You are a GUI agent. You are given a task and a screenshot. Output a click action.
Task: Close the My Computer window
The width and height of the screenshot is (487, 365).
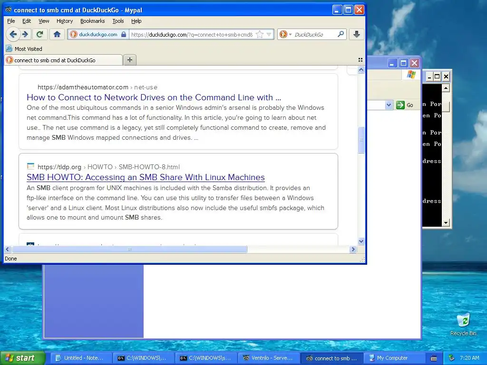pyautogui.click(x=414, y=63)
